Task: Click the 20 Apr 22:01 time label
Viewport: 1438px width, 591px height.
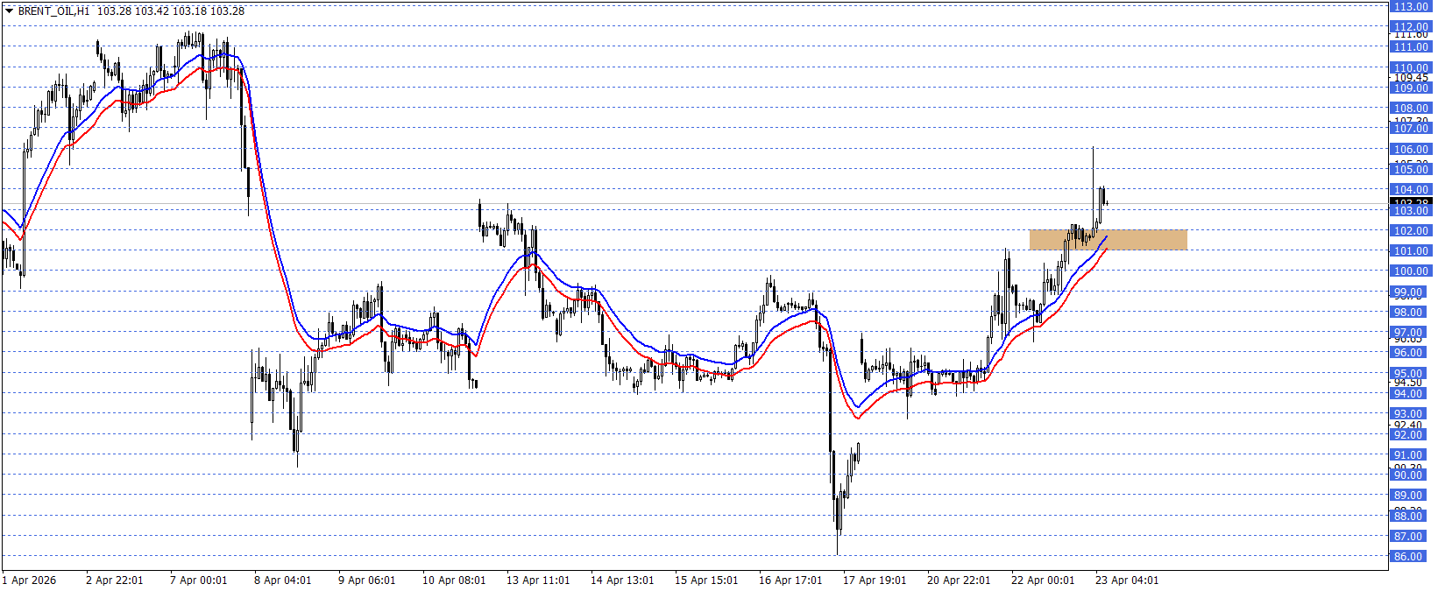Action: 959,580
